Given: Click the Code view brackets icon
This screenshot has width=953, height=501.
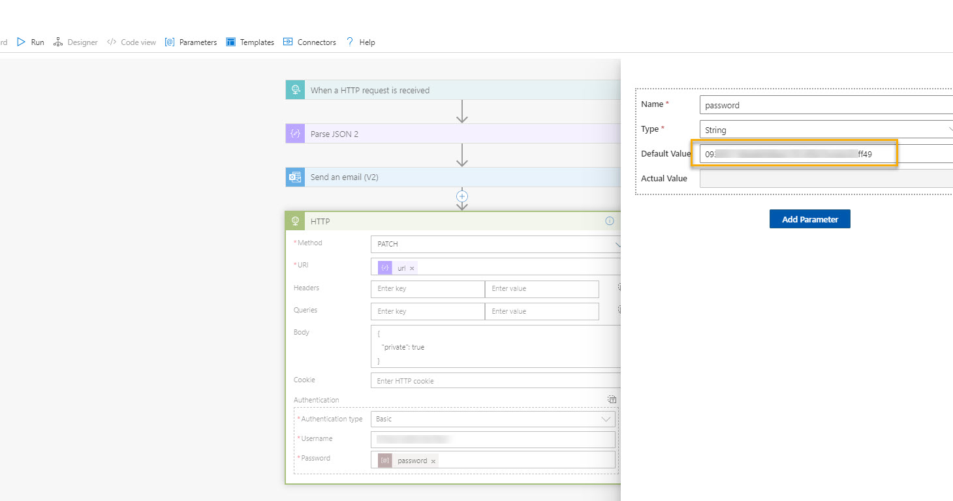Looking at the screenshot, I should 112,42.
